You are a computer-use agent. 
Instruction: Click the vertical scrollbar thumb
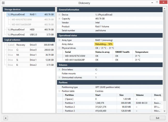coord(164,56)
